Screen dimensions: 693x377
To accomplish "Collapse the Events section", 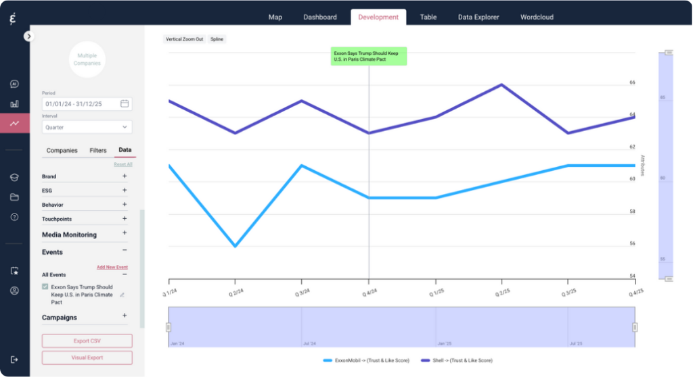I will tap(125, 252).
